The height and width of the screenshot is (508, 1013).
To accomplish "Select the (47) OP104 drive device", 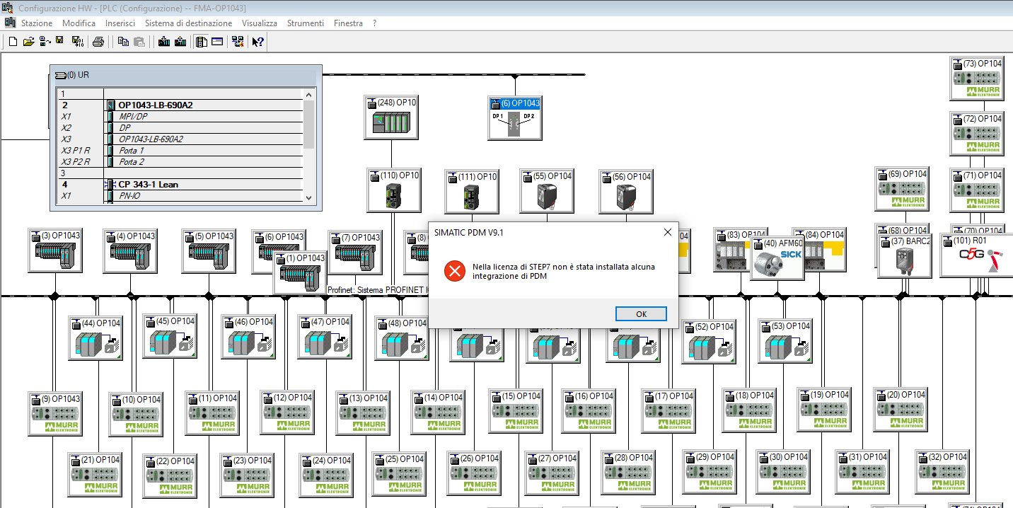I will [x=324, y=337].
